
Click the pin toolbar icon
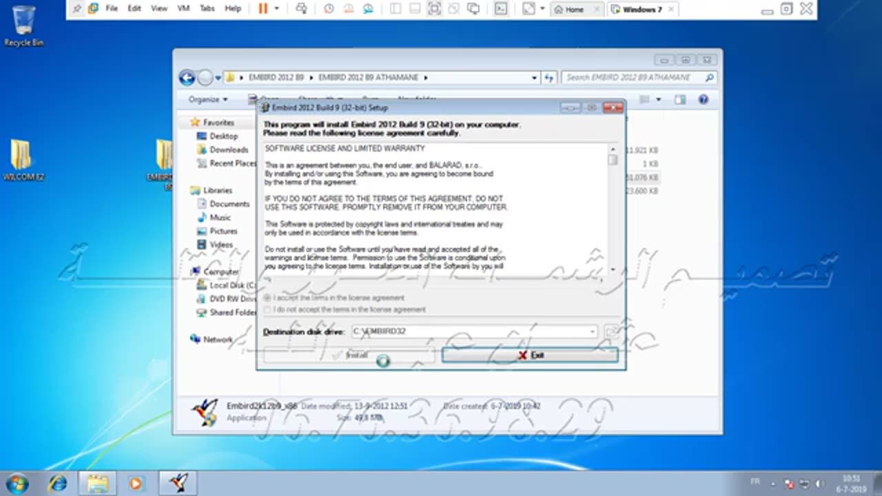[77, 9]
